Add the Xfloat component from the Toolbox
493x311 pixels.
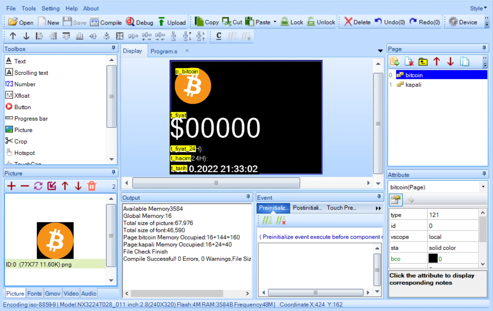[17, 95]
